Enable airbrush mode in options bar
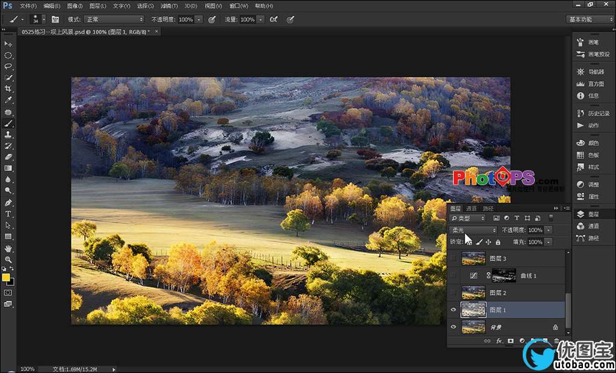This screenshot has width=616, height=373. pos(274,19)
